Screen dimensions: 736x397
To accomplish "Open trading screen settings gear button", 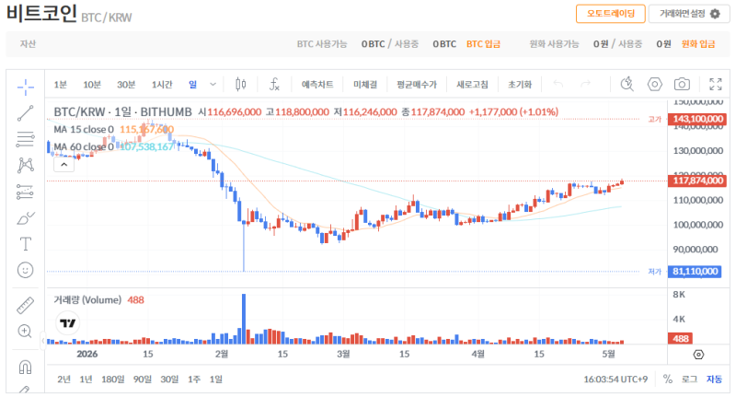I will (688, 14).
